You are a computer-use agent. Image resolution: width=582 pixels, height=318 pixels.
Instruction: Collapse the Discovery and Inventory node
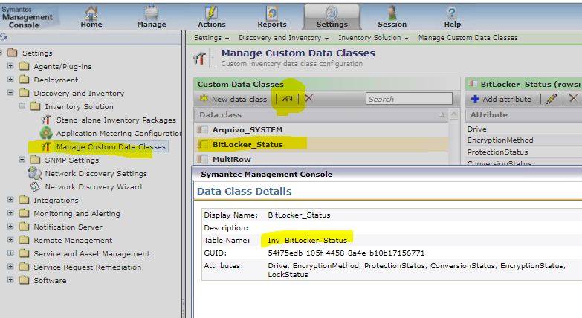tap(10, 93)
